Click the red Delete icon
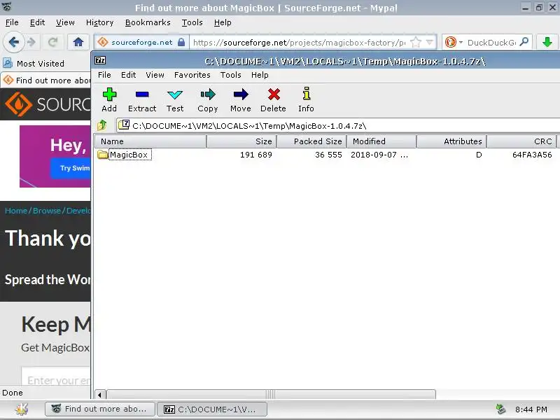Image resolution: width=560 pixels, height=420 pixels. pos(274,94)
